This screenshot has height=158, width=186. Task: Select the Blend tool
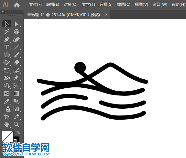(x=16, y=101)
